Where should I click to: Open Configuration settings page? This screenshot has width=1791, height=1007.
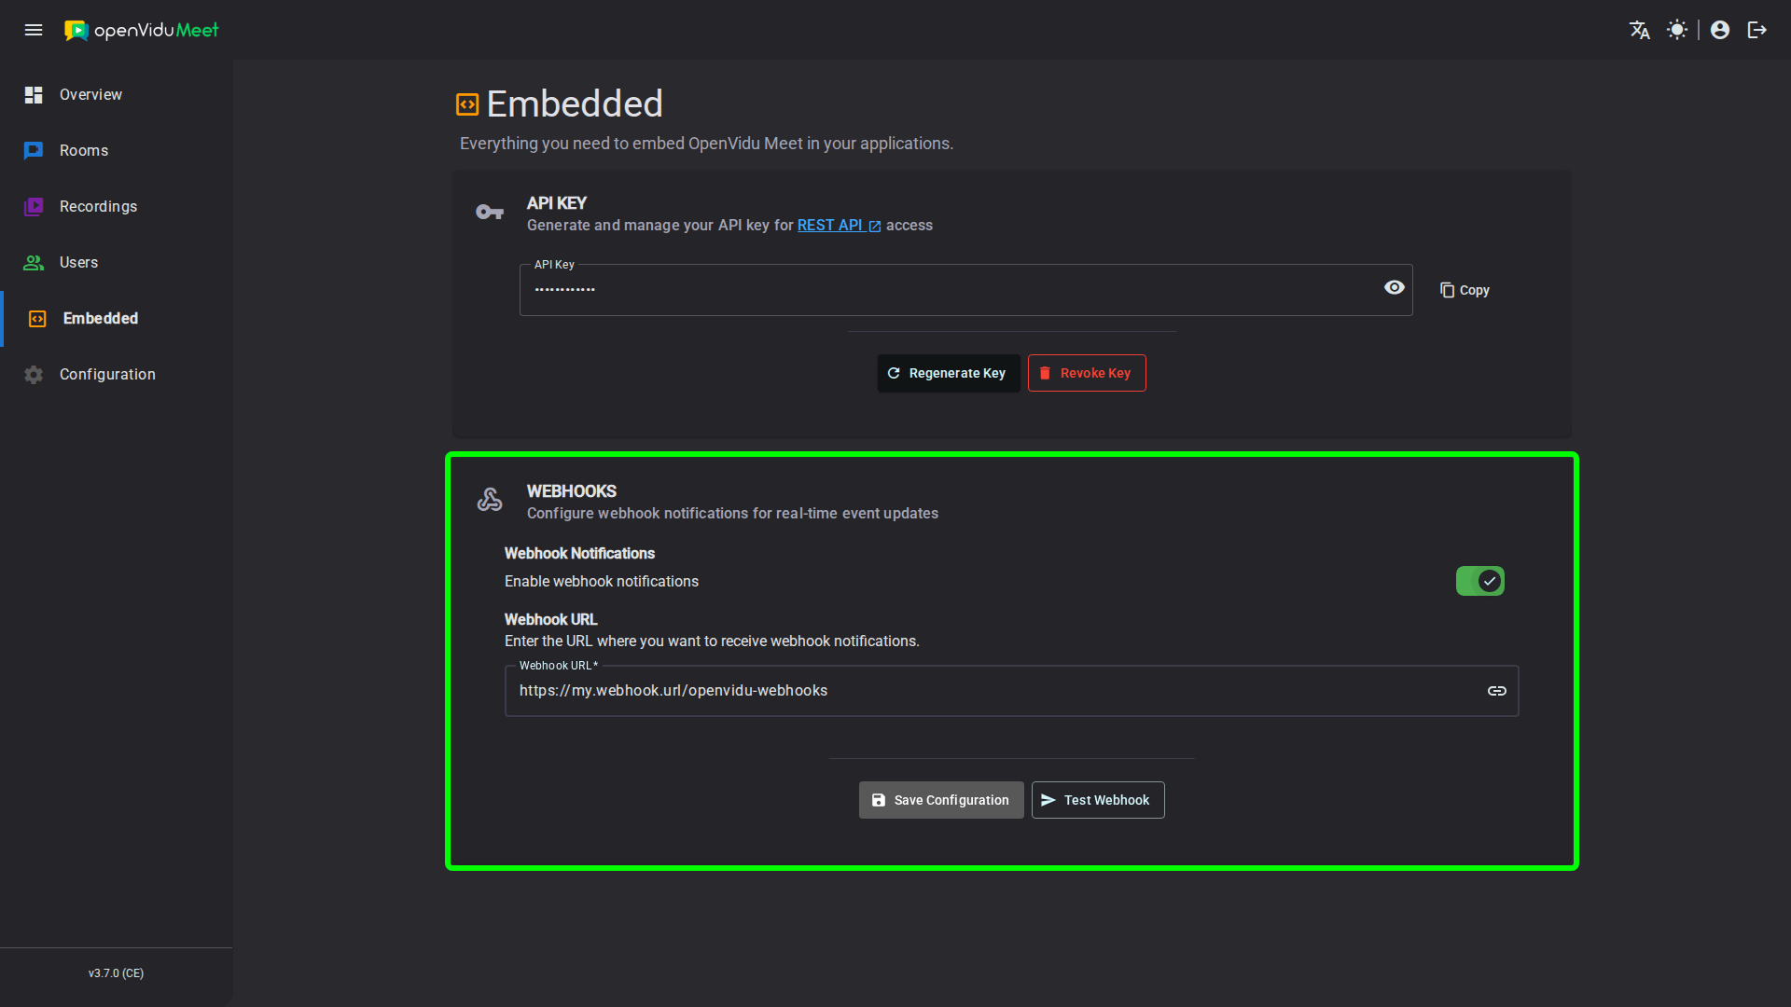pos(117,375)
